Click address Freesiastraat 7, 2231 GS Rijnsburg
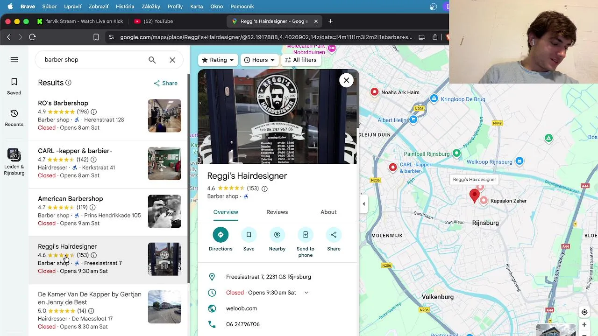The image size is (598, 336). click(x=269, y=277)
